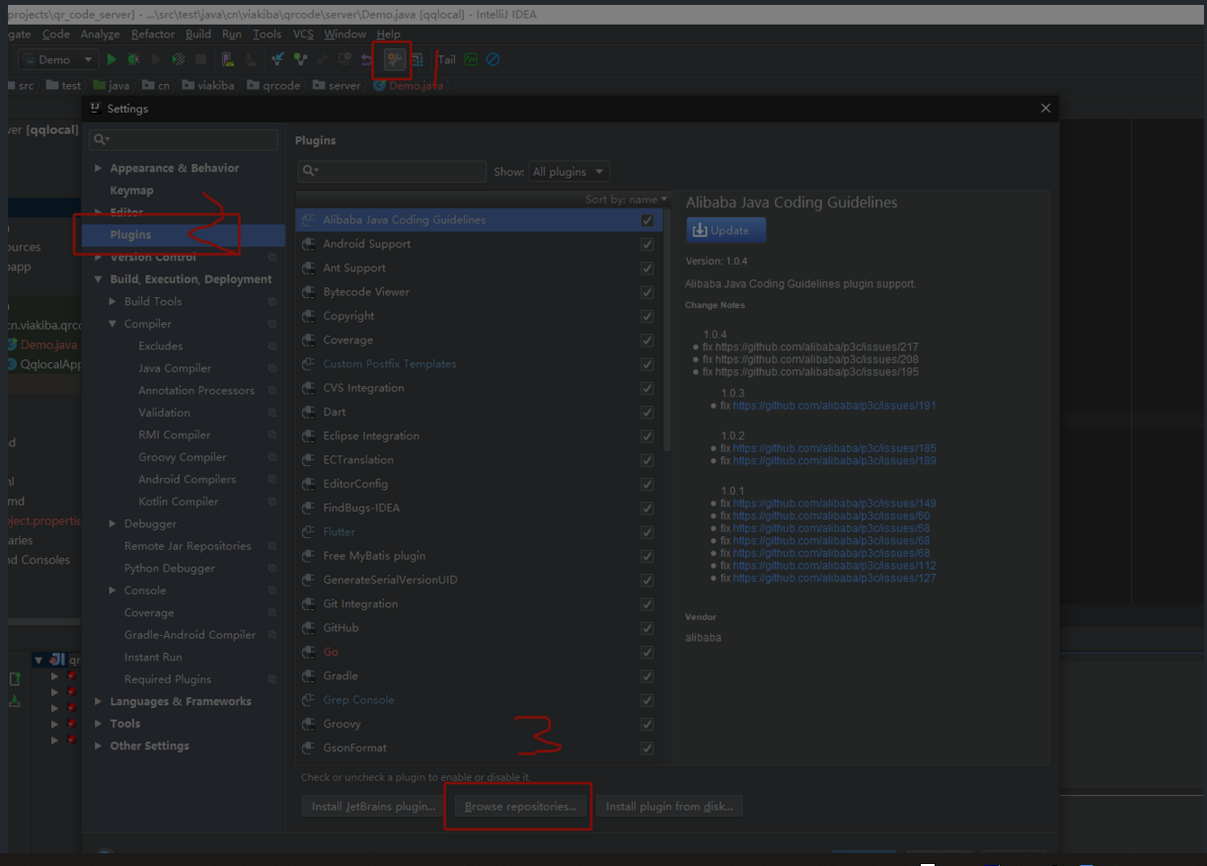Open the Sort by name dropdown
Image resolution: width=1207 pixels, height=866 pixels.
click(626, 199)
